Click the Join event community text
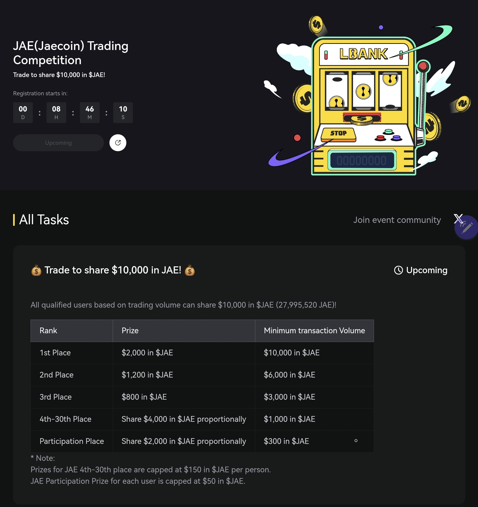 397,220
